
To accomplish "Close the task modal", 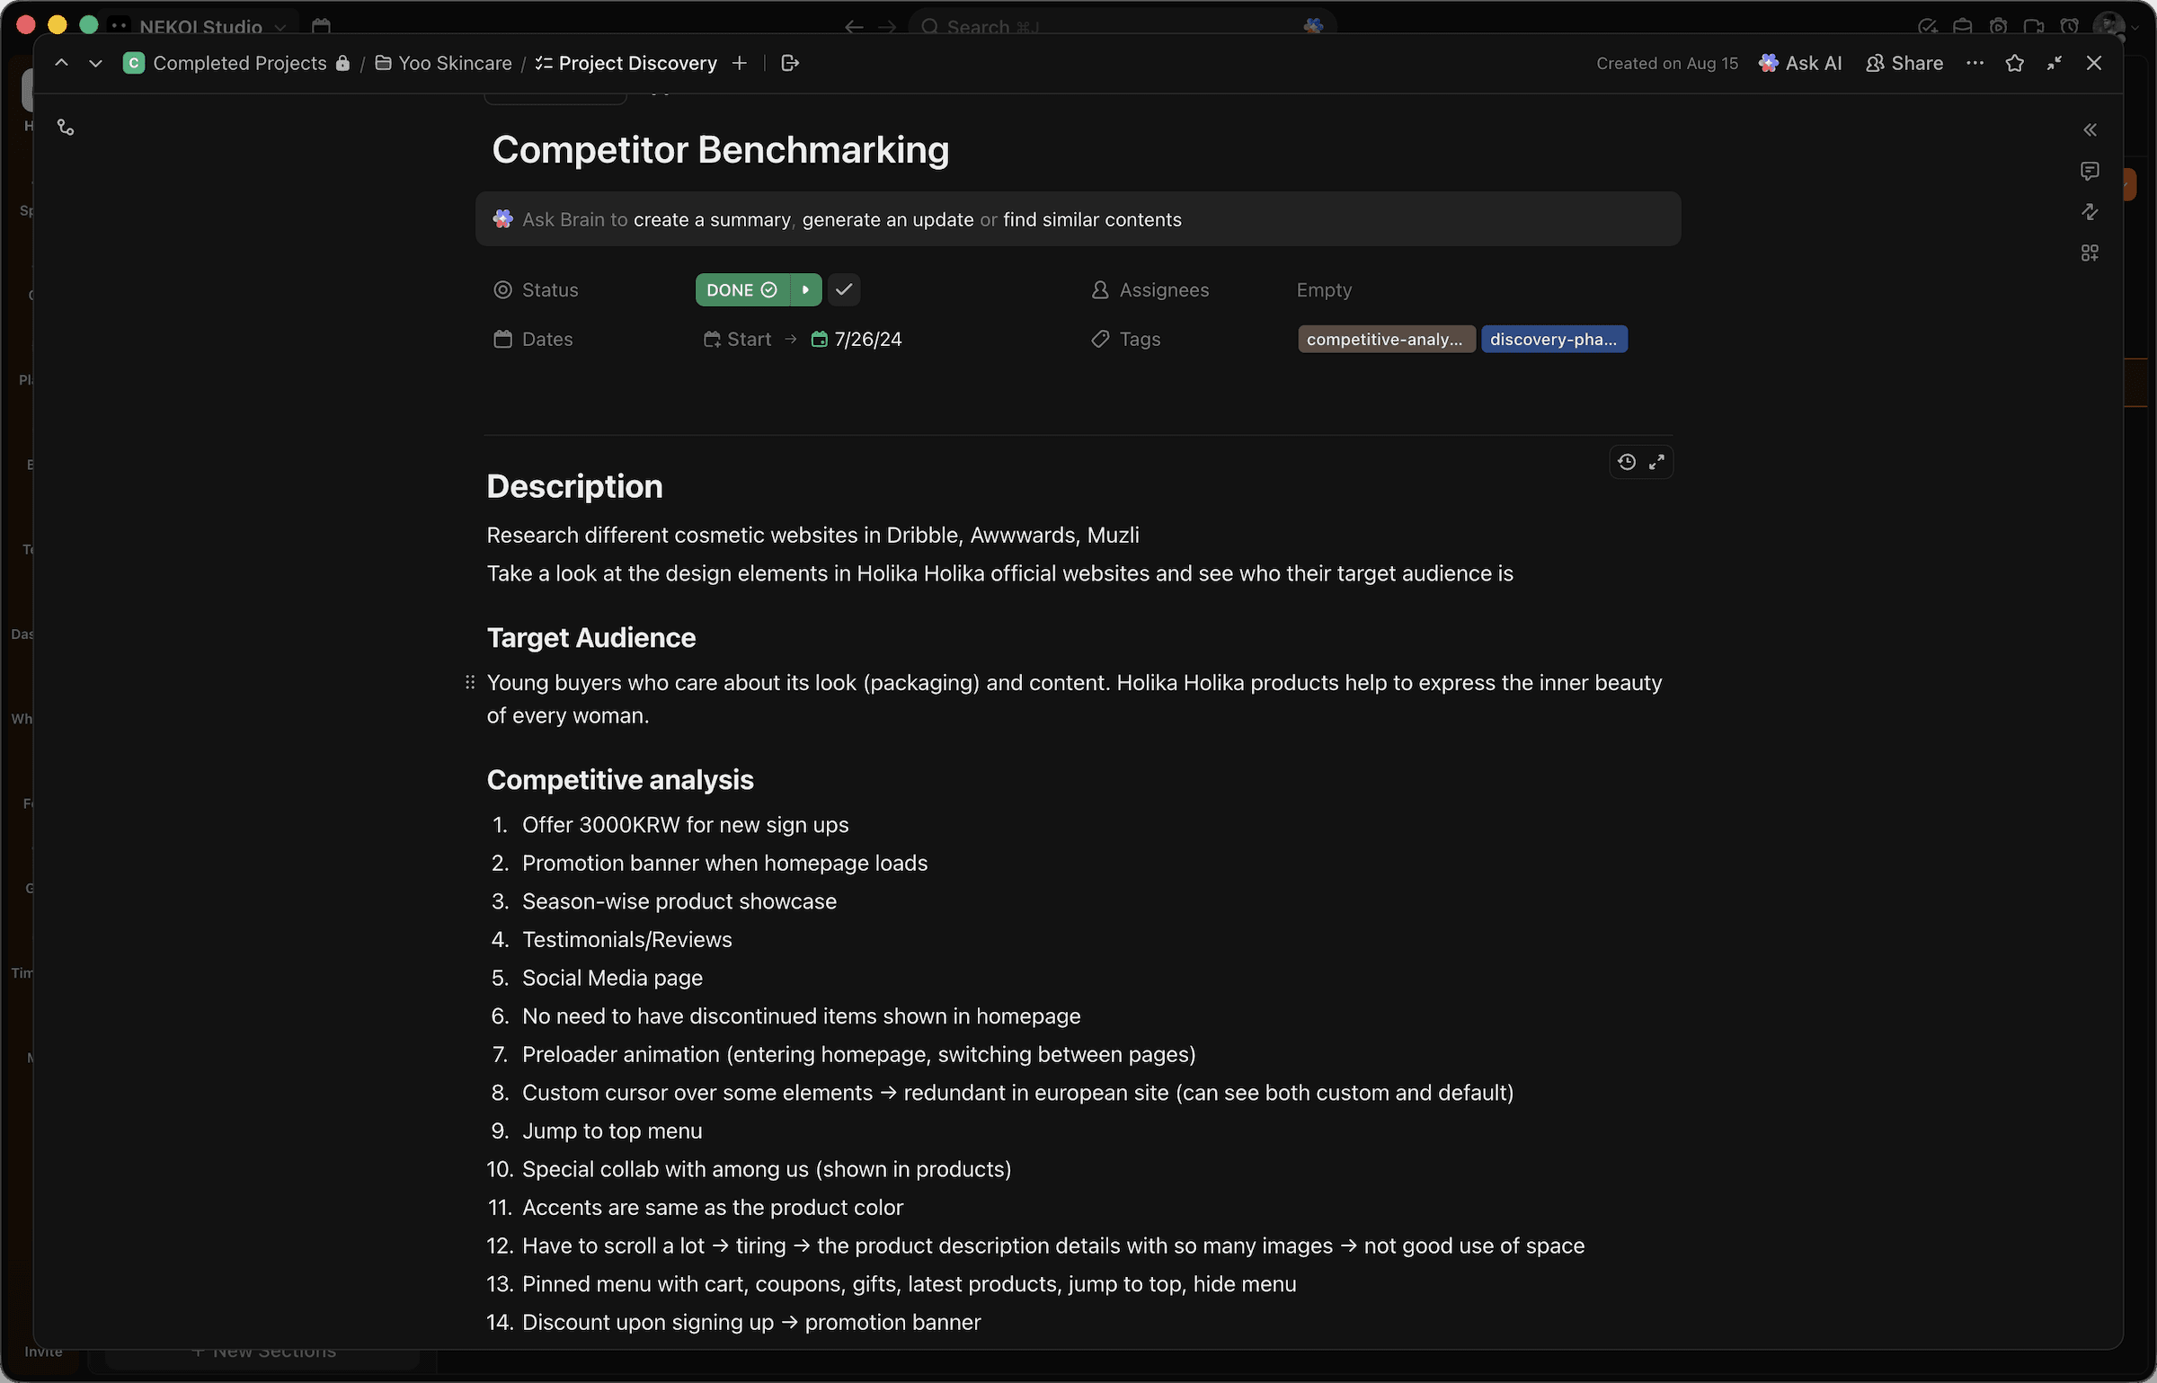I will point(2094,63).
